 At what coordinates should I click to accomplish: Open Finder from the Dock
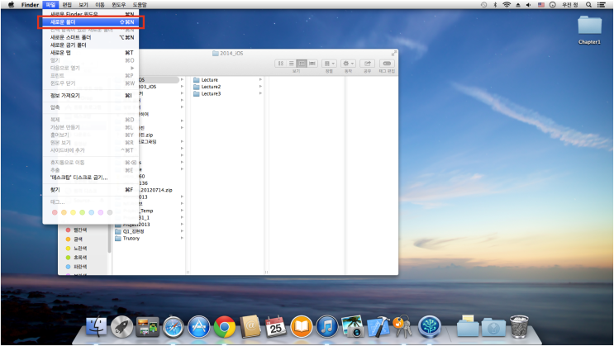tap(97, 327)
